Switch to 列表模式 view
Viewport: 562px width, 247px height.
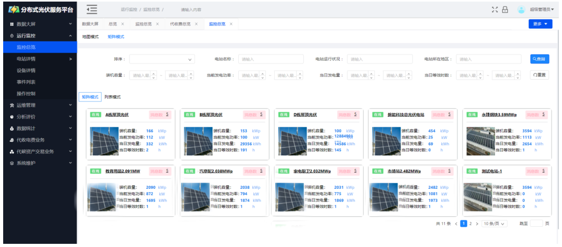click(x=112, y=97)
